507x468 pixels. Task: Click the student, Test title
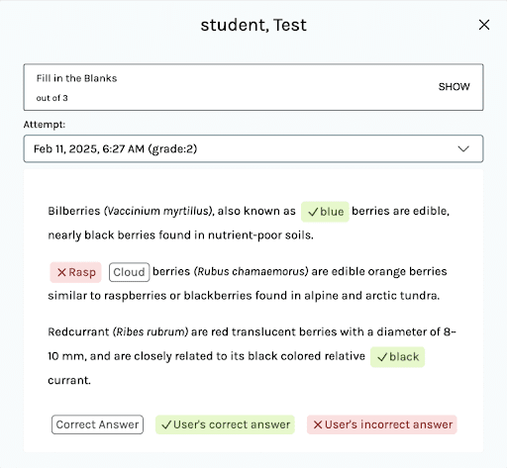(253, 25)
